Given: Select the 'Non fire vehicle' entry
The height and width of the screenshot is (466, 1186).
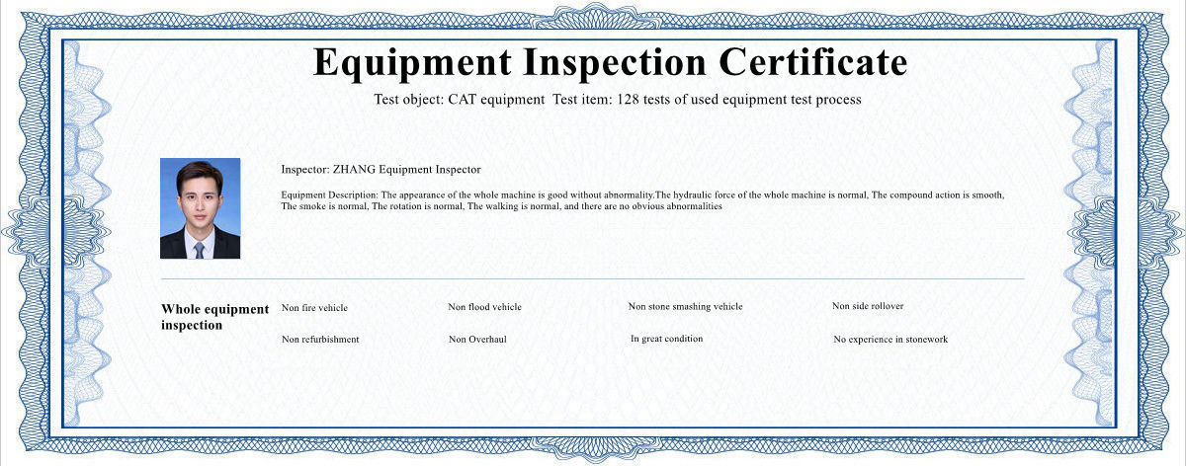Looking at the screenshot, I should 314,308.
